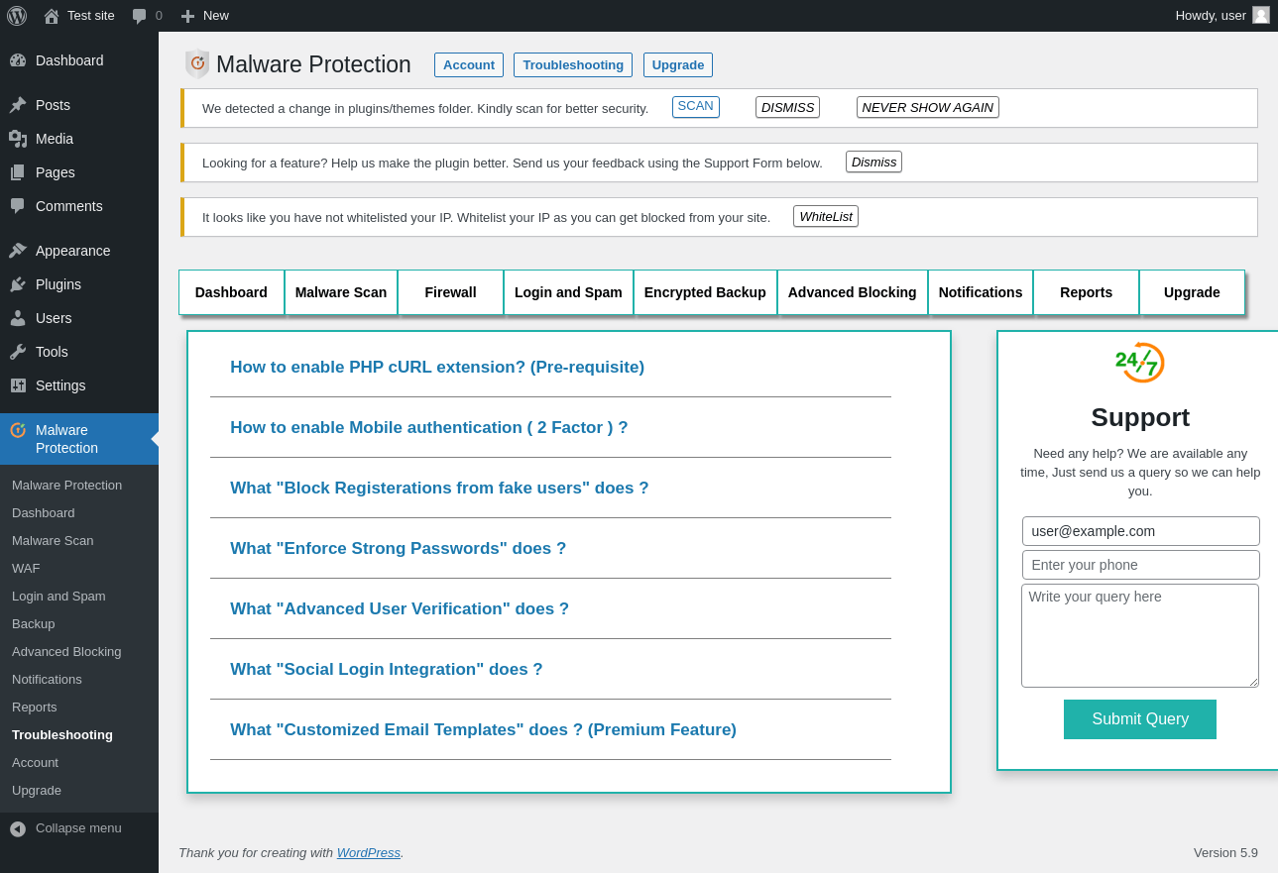Expand the PHP cURL extension question

(437, 368)
